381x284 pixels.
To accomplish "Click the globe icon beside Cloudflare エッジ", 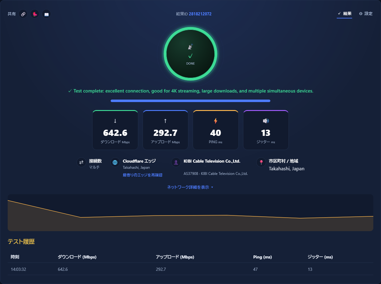I will pos(115,162).
